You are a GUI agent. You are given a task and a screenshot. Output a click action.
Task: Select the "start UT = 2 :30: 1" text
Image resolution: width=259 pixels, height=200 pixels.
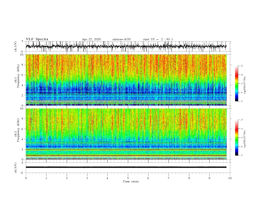(158, 39)
